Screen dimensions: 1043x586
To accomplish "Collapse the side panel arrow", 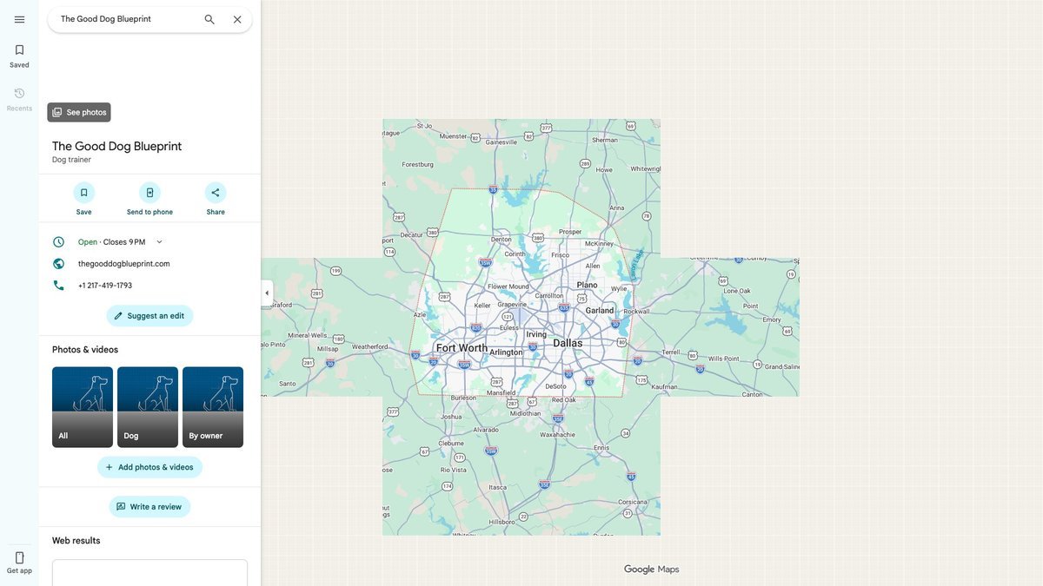I will click(267, 293).
